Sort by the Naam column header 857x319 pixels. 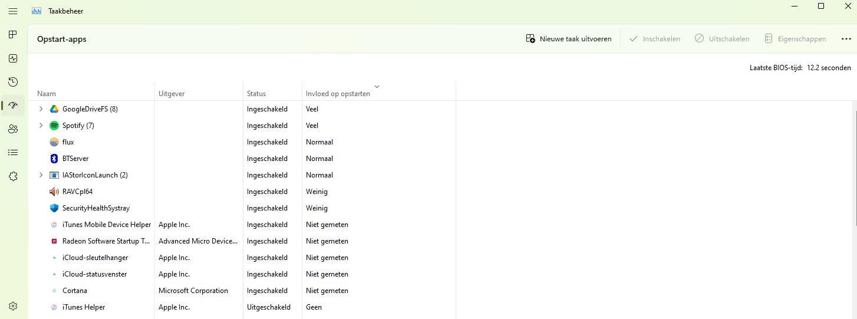click(47, 94)
